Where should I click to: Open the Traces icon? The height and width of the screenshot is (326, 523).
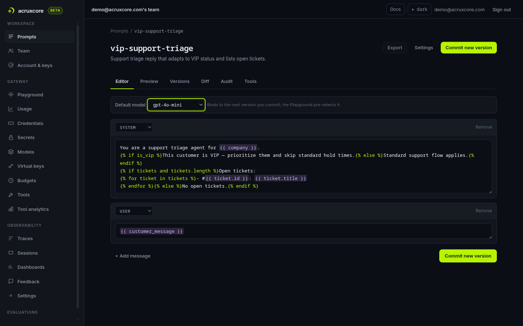tap(11, 238)
